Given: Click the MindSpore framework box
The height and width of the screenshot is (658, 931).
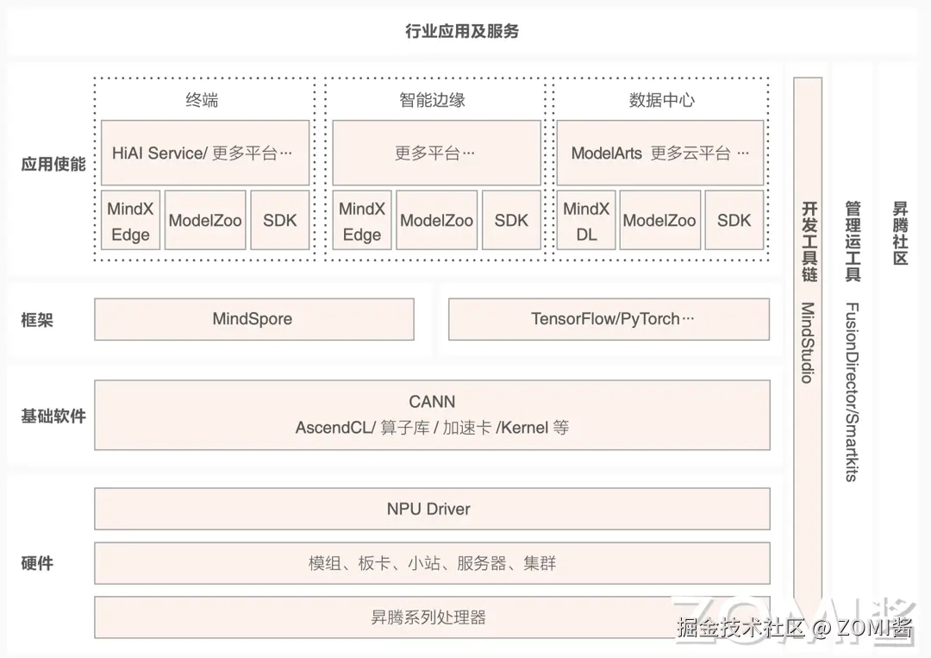Looking at the screenshot, I should pyautogui.click(x=254, y=319).
